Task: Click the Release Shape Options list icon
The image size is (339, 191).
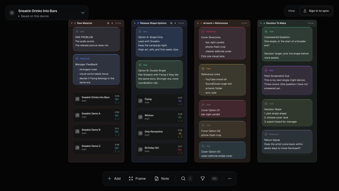Action: tap(171, 23)
